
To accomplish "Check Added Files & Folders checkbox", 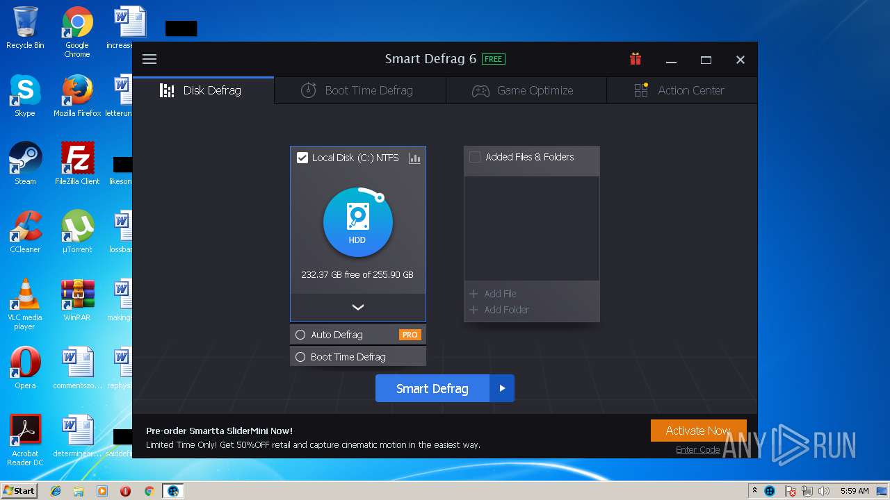I will [475, 157].
